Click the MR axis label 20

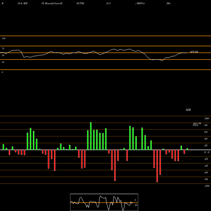tap(206, 146)
